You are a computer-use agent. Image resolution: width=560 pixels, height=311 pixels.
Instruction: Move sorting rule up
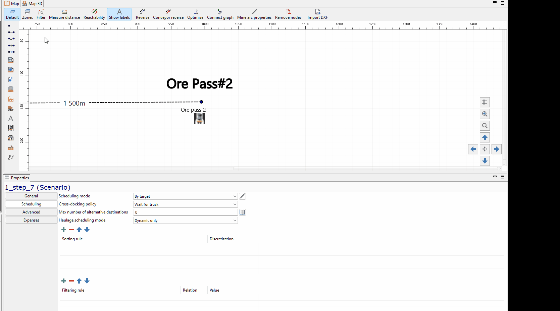79,230
